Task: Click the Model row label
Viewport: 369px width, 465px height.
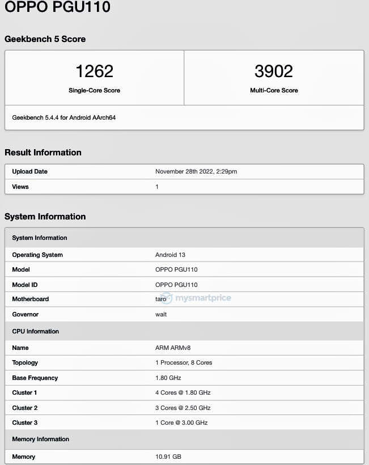Action: (x=21, y=269)
